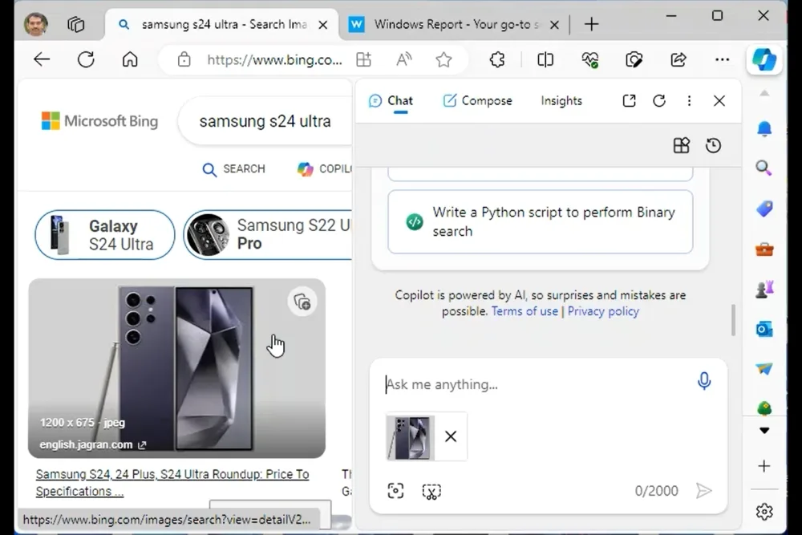Switch to the Insights tab
The height and width of the screenshot is (535, 802).
click(x=561, y=101)
